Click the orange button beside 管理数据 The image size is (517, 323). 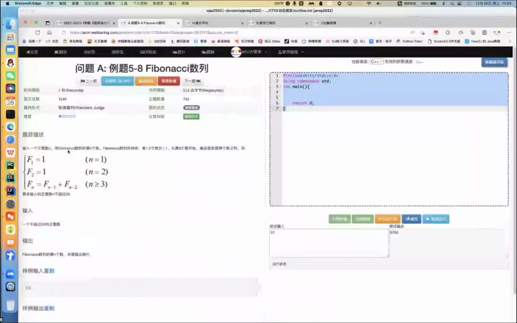(146, 81)
